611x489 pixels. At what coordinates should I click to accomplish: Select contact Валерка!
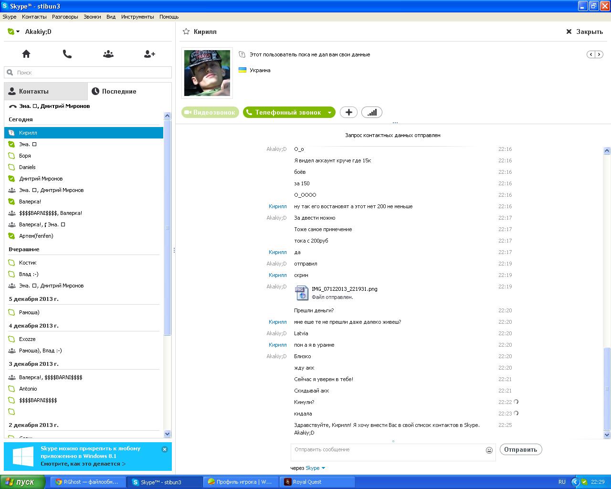point(84,202)
